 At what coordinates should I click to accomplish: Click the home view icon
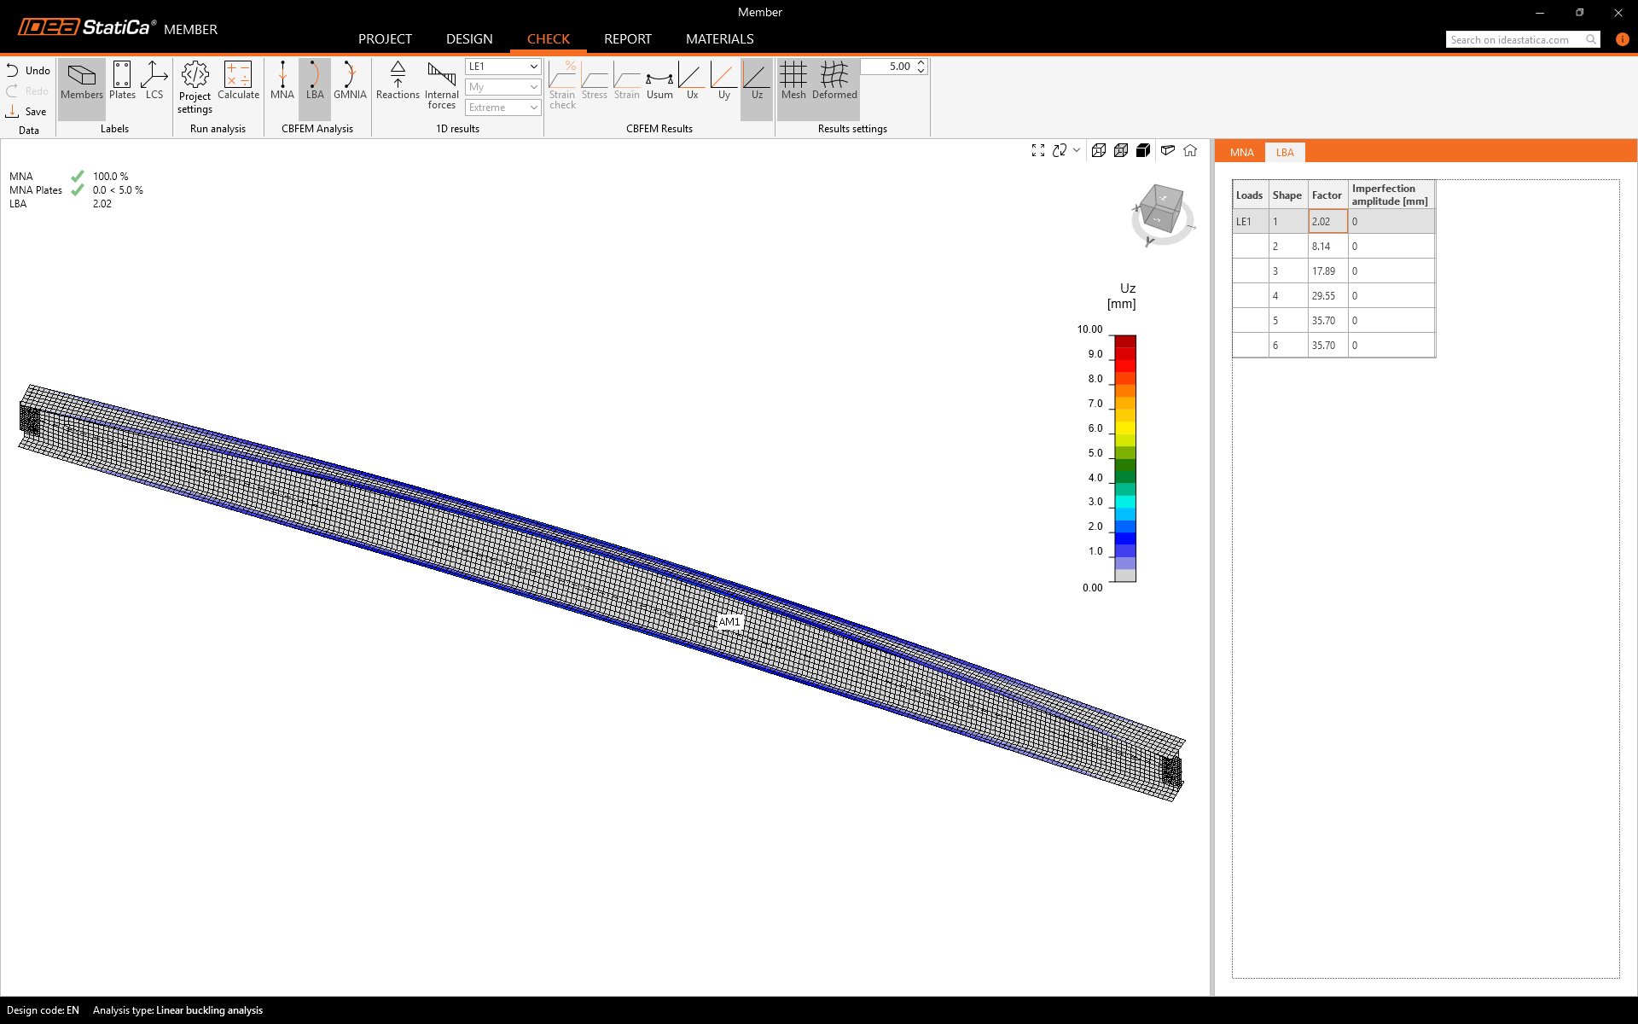click(x=1190, y=150)
